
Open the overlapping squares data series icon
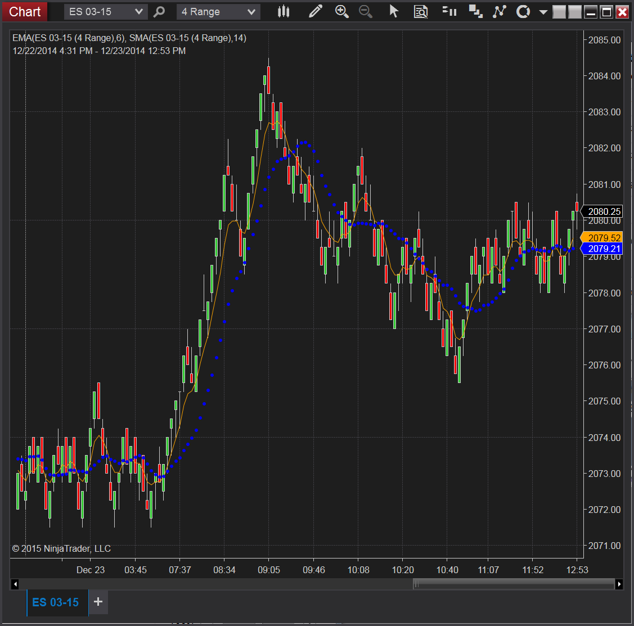click(475, 11)
